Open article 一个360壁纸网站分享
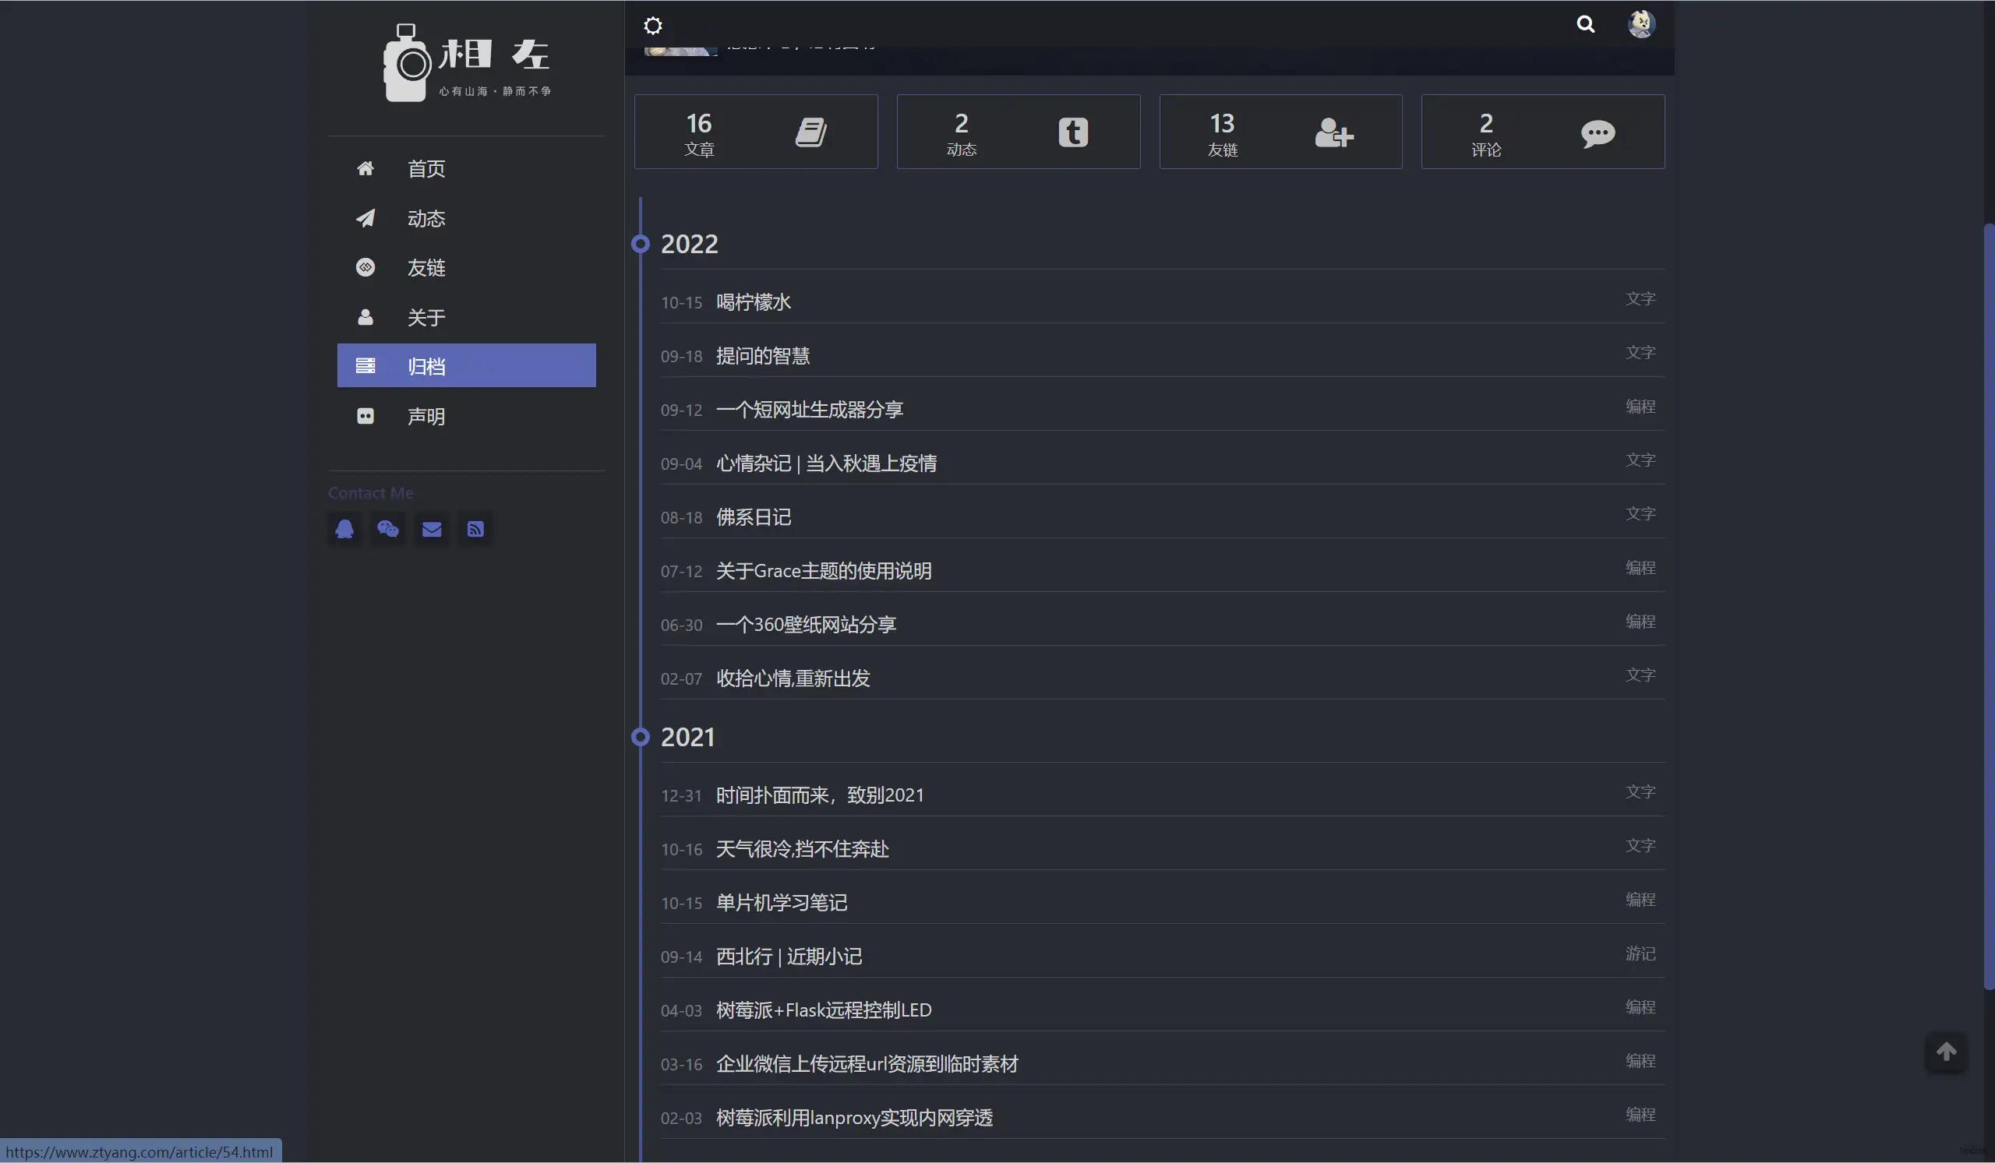This screenshot has width=1995, height=1163. (x=806, y=625)
